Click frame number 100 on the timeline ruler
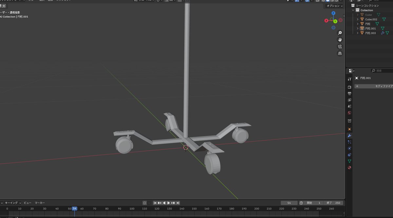Screen dimensions: 393x218 pyautogui.click(x=132, y=209)
